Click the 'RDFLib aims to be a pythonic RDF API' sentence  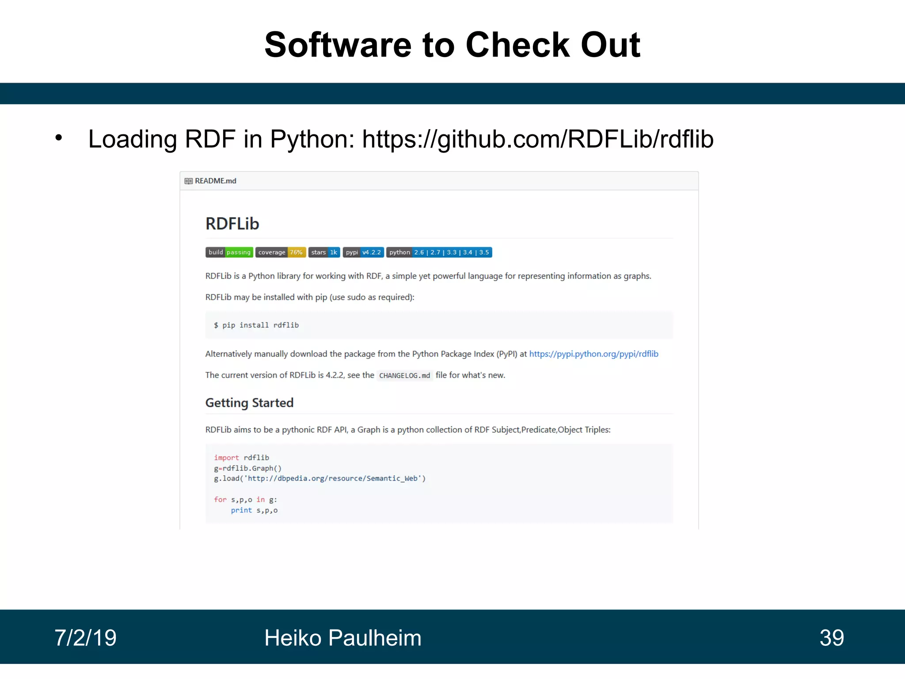(x=408, y=430)
